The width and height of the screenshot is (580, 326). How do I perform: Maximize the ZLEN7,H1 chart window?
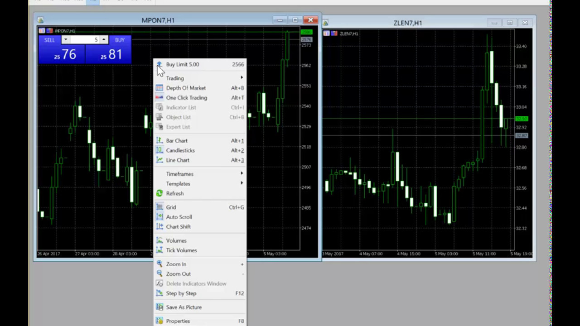pos(509,23)
